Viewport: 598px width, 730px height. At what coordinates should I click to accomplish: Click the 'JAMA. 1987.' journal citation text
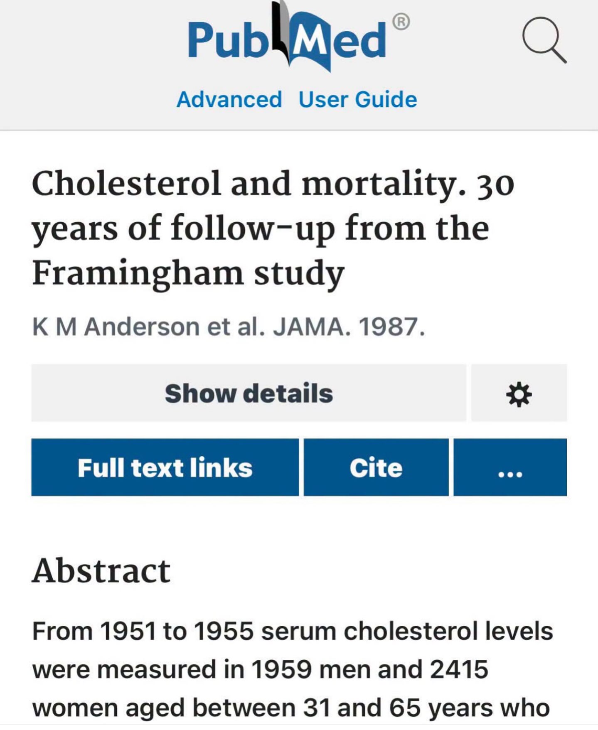[x=349, y=327]
